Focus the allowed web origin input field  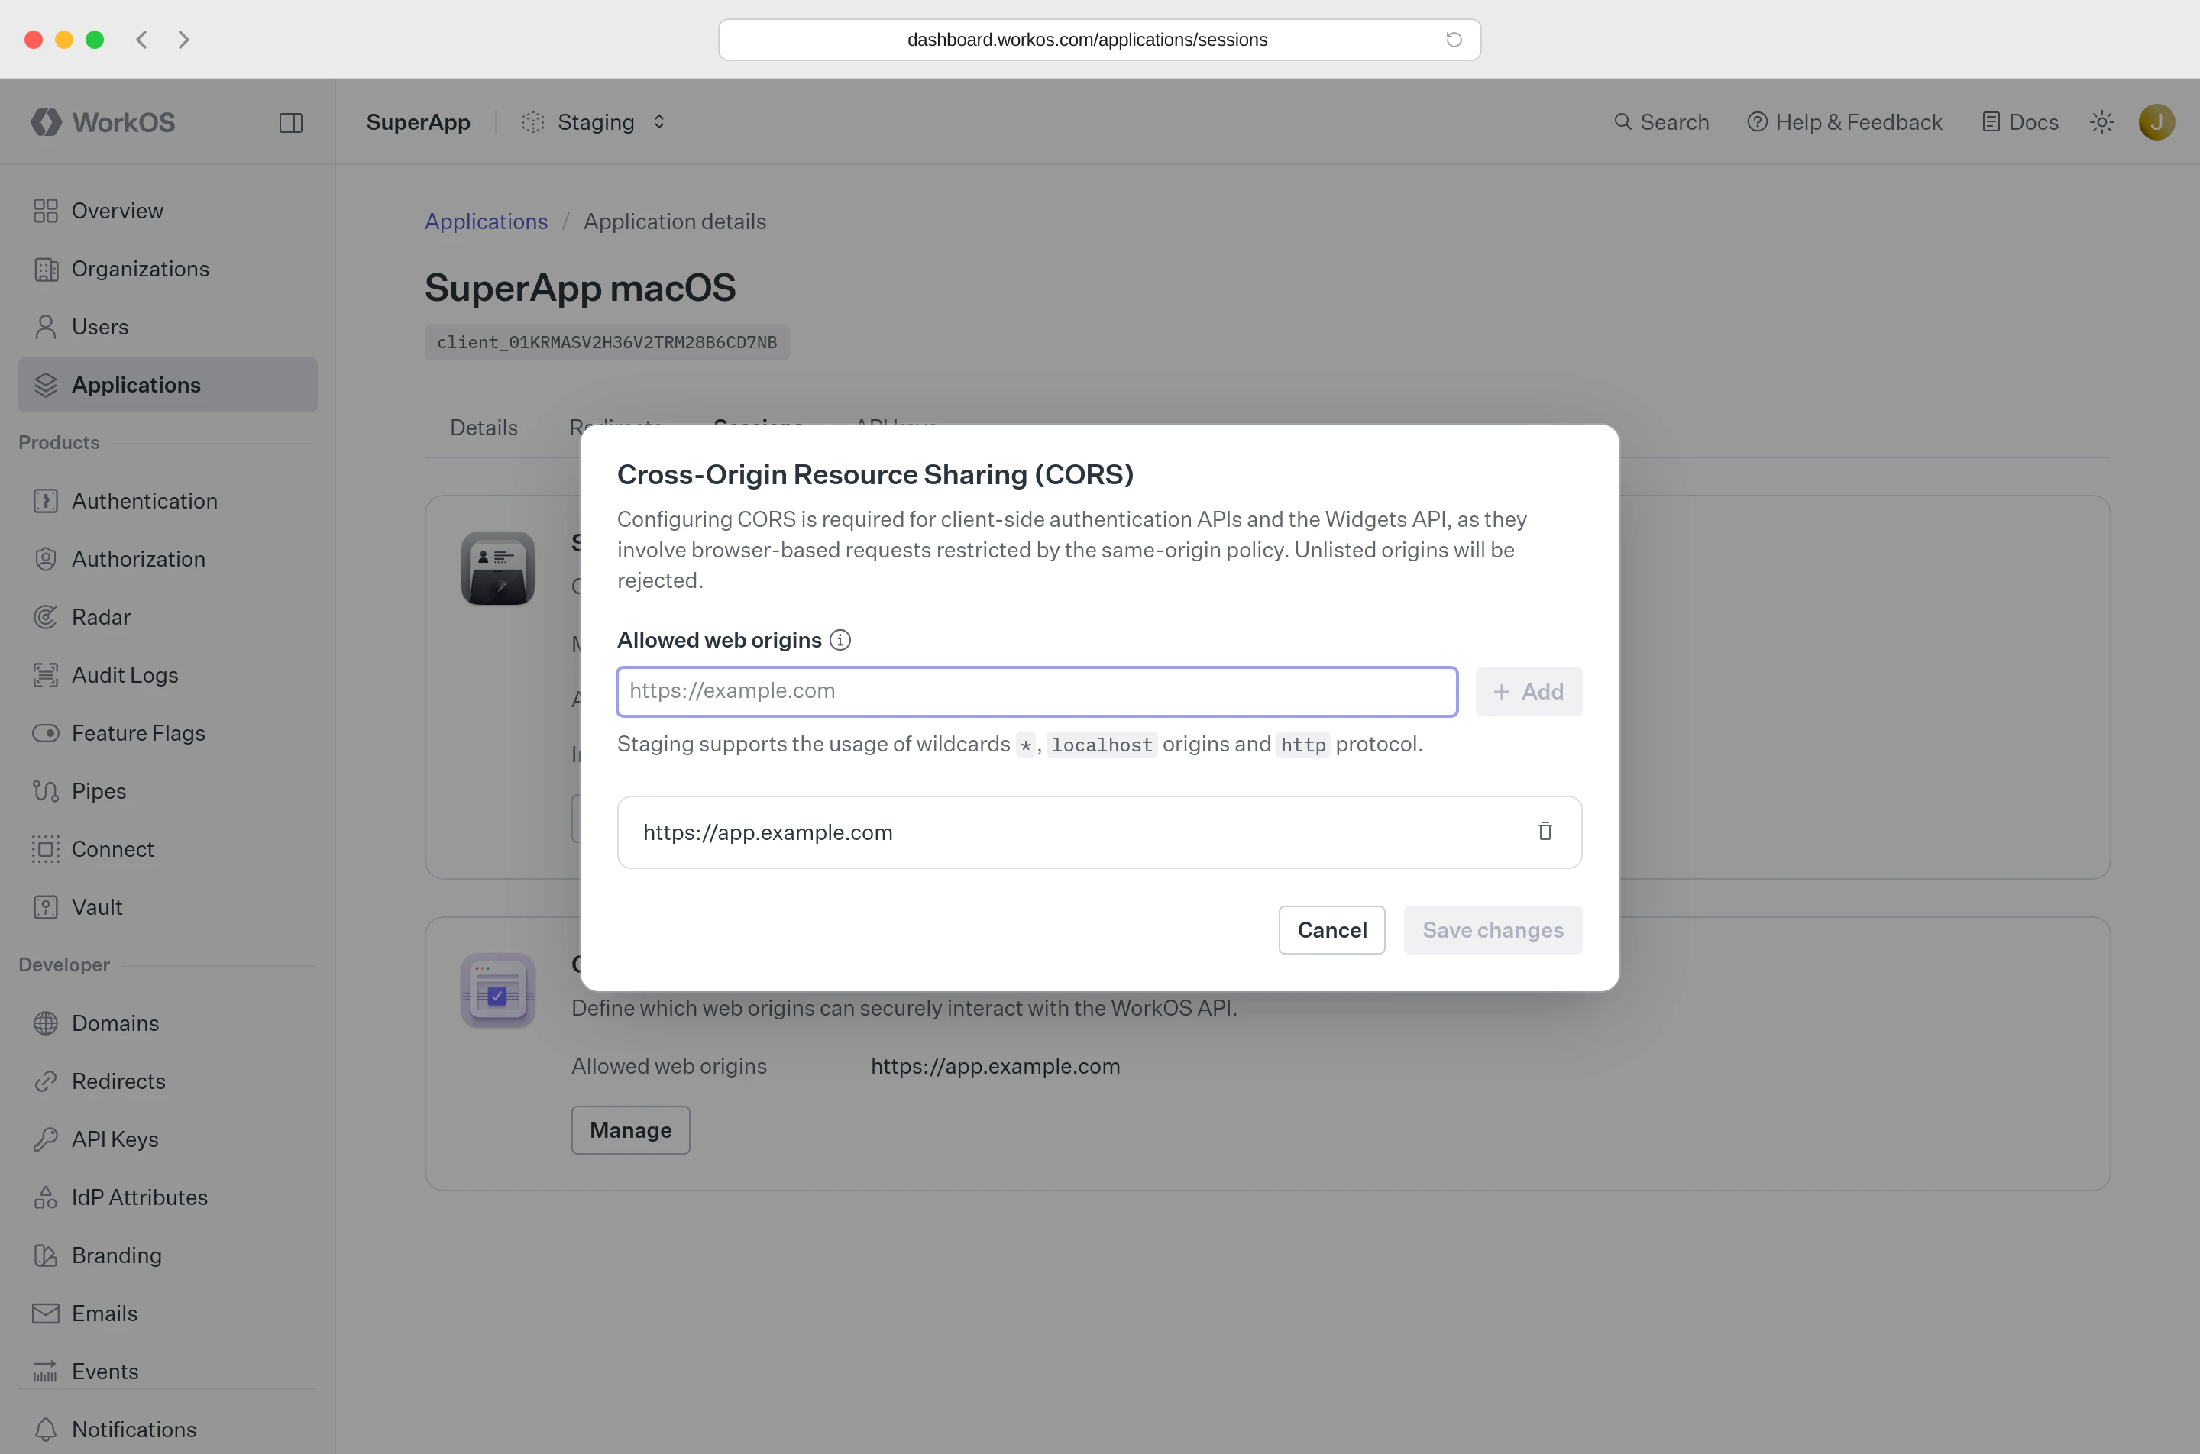[x=1037, y=692]
